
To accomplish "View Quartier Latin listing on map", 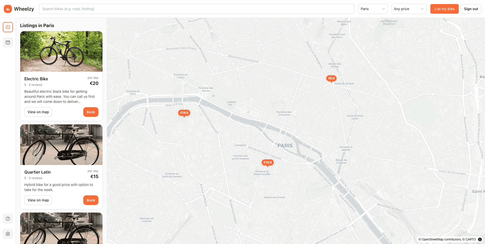I will point(38,200).
